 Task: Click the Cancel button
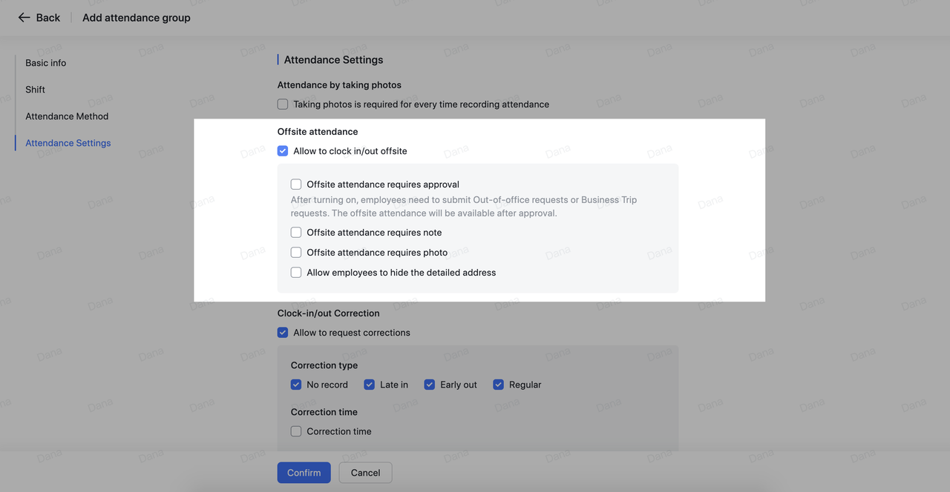365,473
